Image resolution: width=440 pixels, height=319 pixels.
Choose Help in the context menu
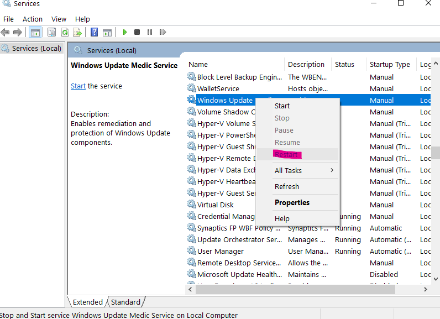click(298, 218)
